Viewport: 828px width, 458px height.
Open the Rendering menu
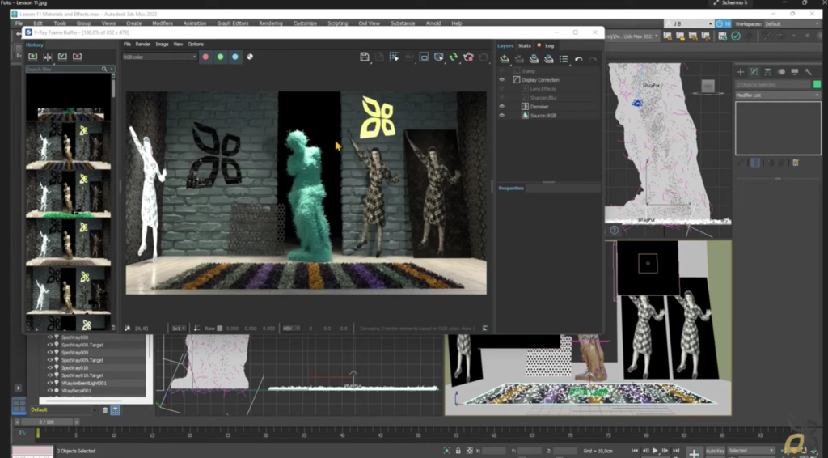270,23
